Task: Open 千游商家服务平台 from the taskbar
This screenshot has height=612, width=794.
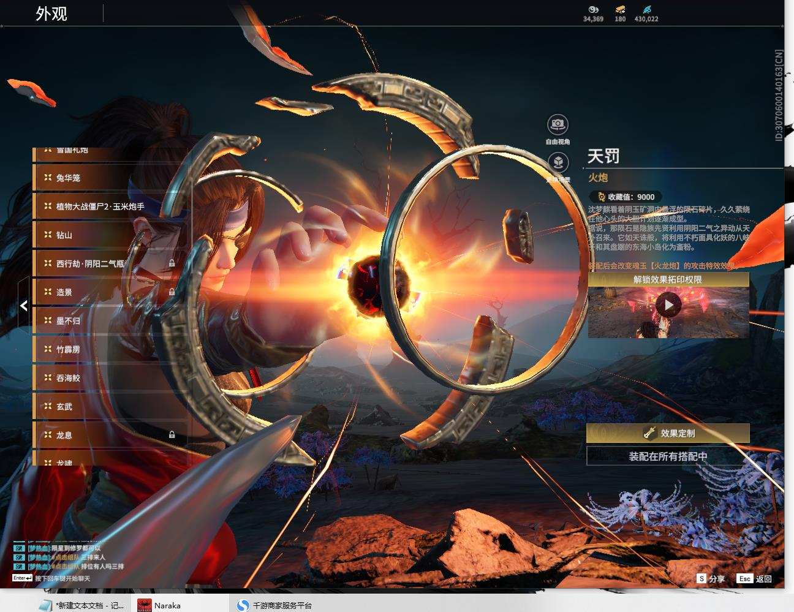Action: click(x=274, y=605)
